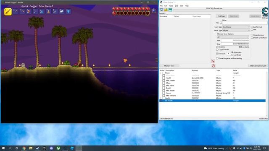Open Advanced Options at the bottom left
Screen dimensions: 269x151
pyautogui.click(x=166, y=119)
